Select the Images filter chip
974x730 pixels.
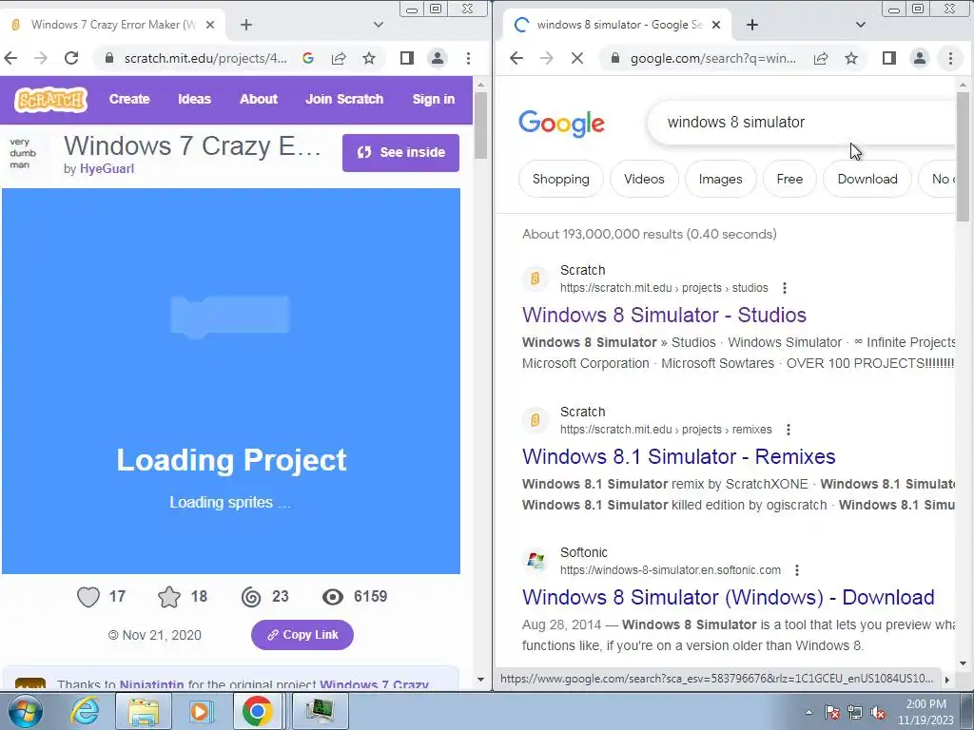pyautogui.click(x=721, y=180)
